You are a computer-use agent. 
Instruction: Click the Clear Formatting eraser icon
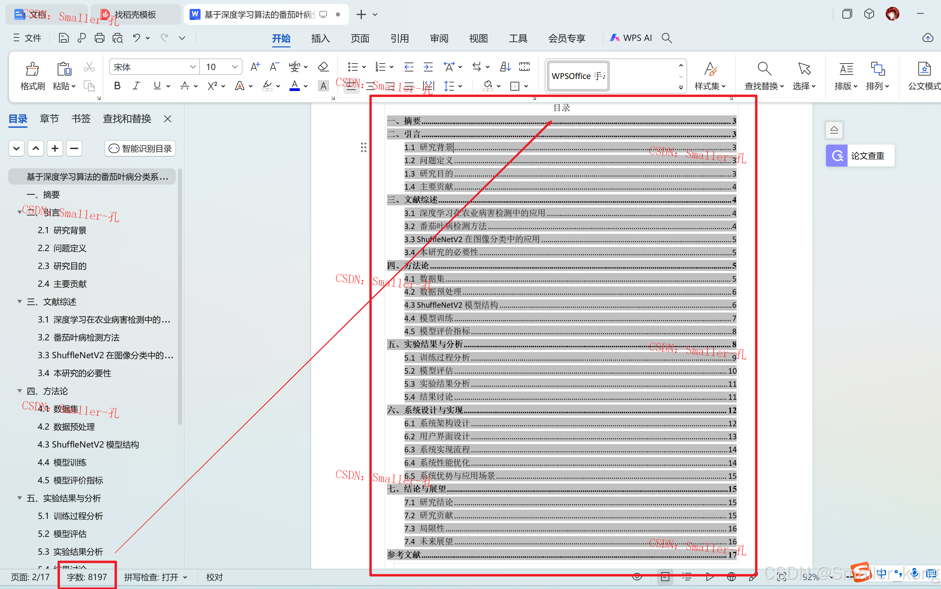(x=323, y=67)
